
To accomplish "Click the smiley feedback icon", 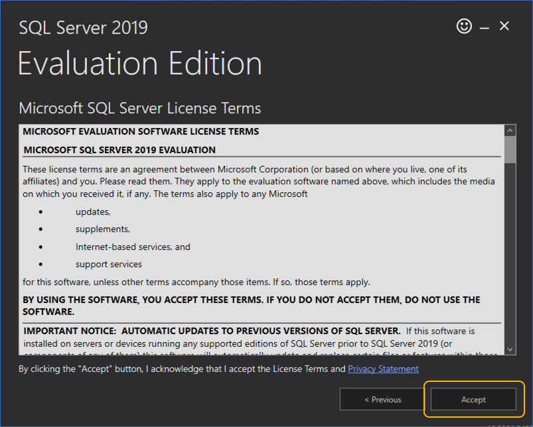I will pyautogui.click(x=464, y=26).
